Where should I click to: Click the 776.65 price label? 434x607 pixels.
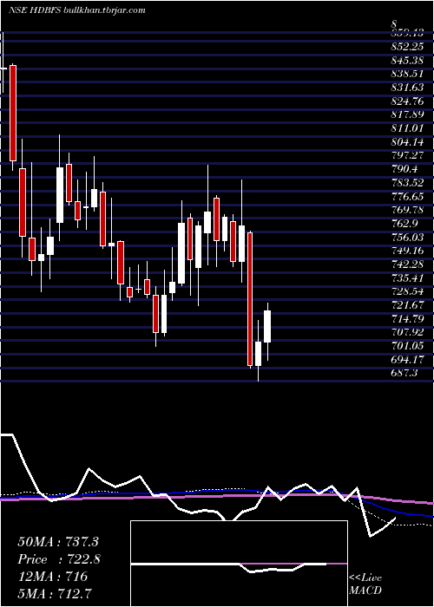click(407, 196)
